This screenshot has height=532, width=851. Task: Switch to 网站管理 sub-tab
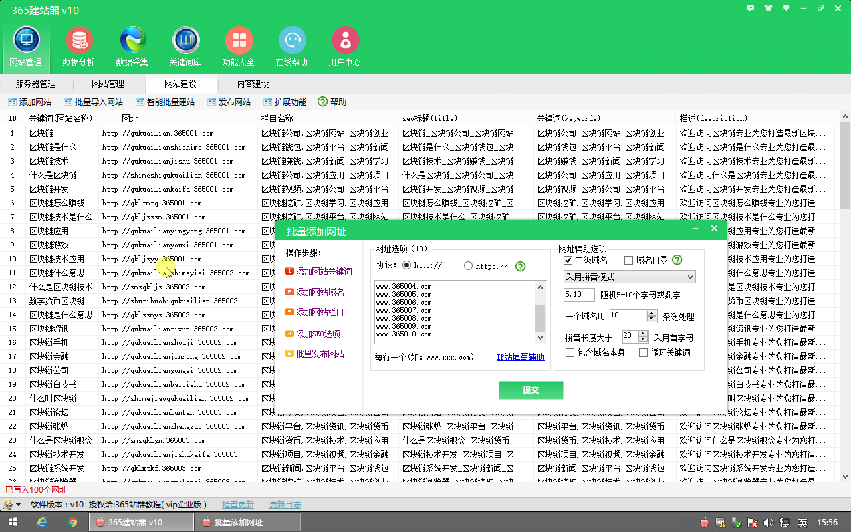[108, 84]
